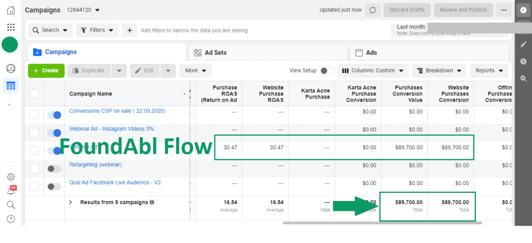Open the notifications bell icon
This screenshot has width=532, height=243.
click(11, 191)
